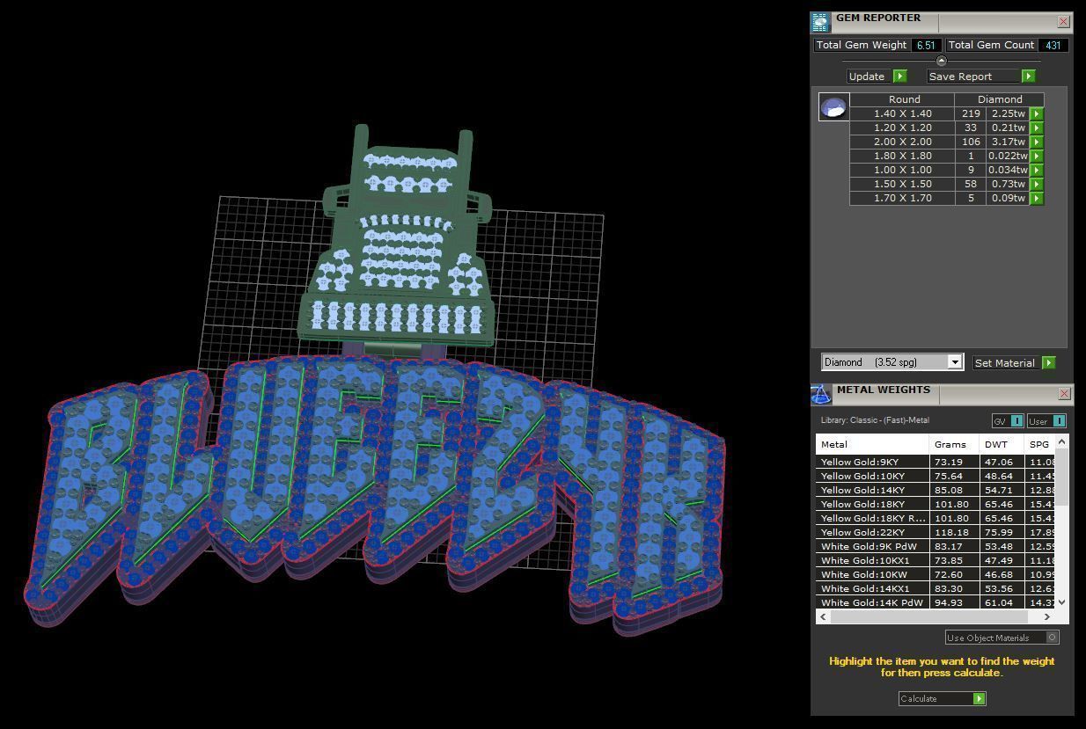Close the Gem Reporter panel
The width and height of the screenshot is (1086, 729).
click(1063, 21)
